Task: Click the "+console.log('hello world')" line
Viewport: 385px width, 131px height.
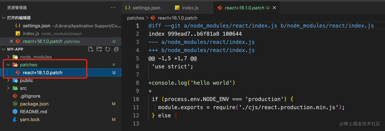Action: point(191,83)
